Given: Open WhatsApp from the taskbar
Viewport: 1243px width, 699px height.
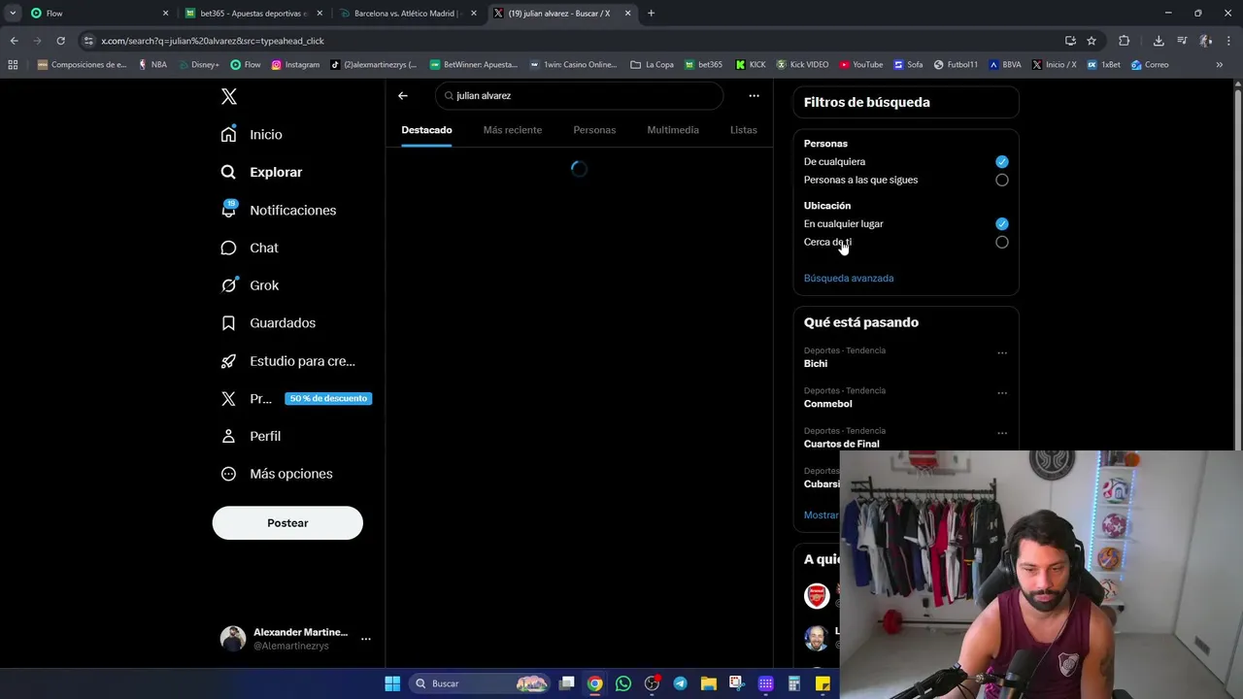Looking at the screenshot, I should 623,683.
